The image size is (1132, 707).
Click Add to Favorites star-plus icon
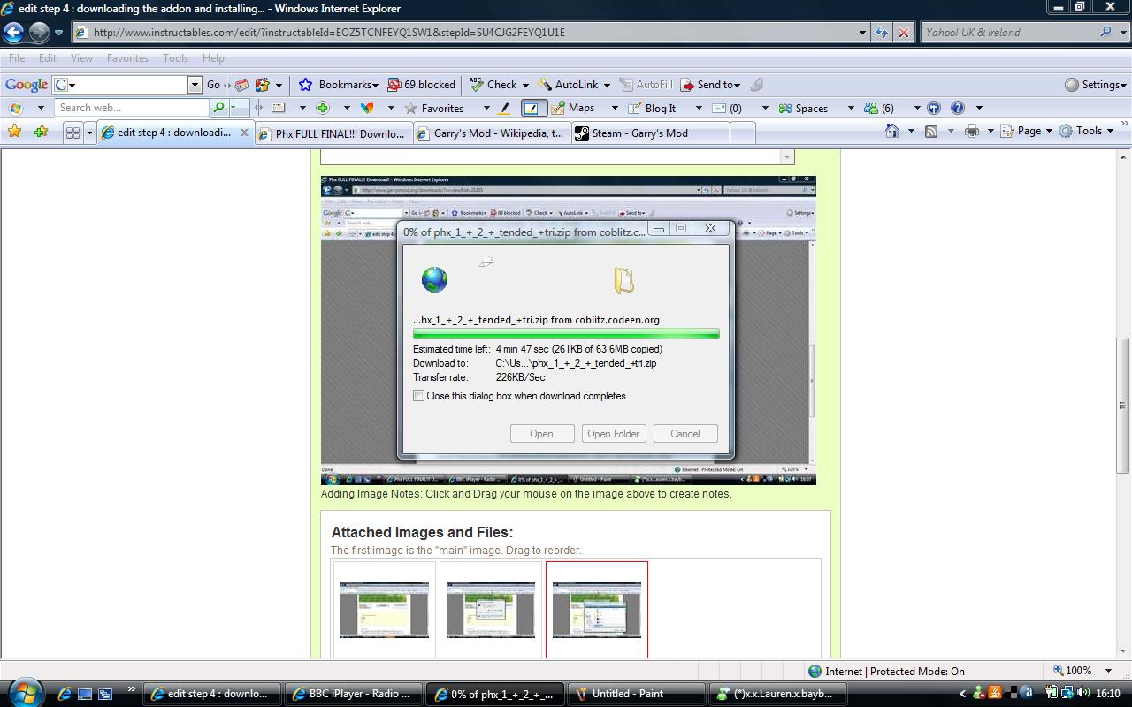pyautogui.click(x=41, y=132)
